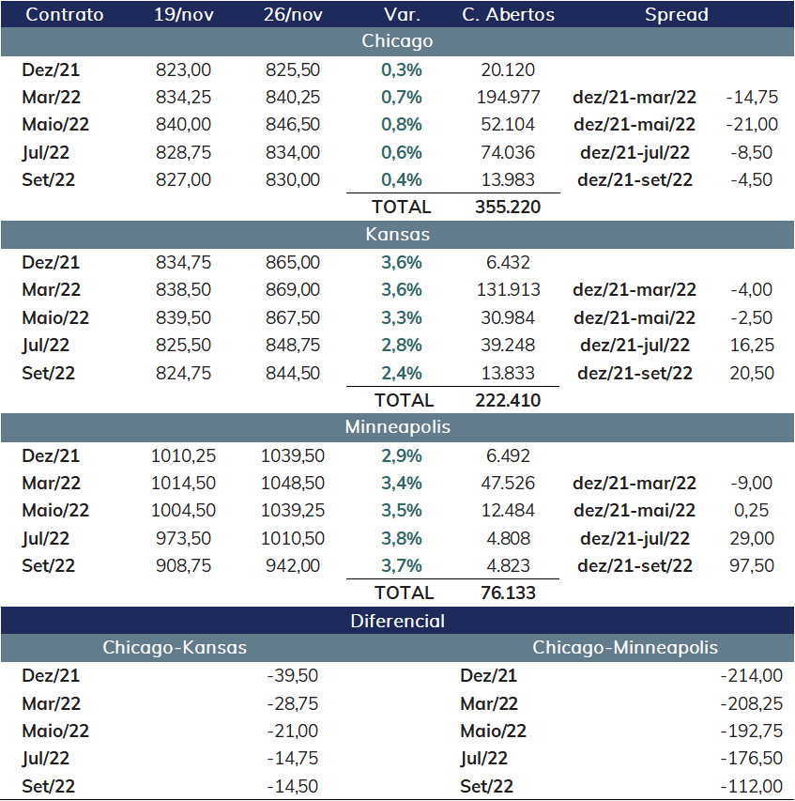Select the Chicago-Kansas subheader
Screen dimensions: 795x801
tap(175, 648)
